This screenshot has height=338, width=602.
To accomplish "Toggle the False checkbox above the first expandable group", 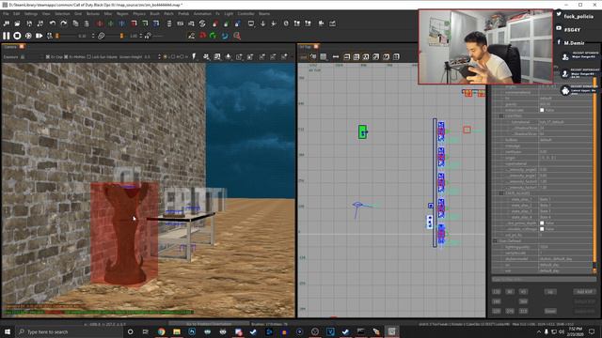I will (x=542, y=111).
